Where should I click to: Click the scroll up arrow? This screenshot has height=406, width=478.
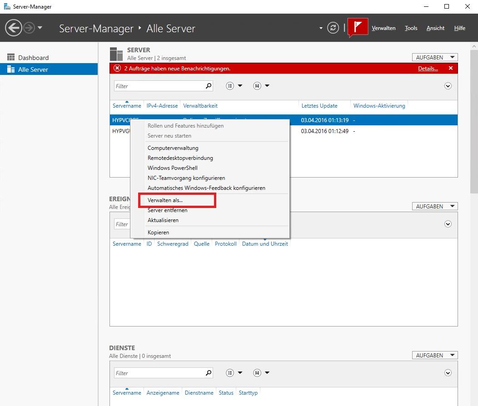coord(474,46)
